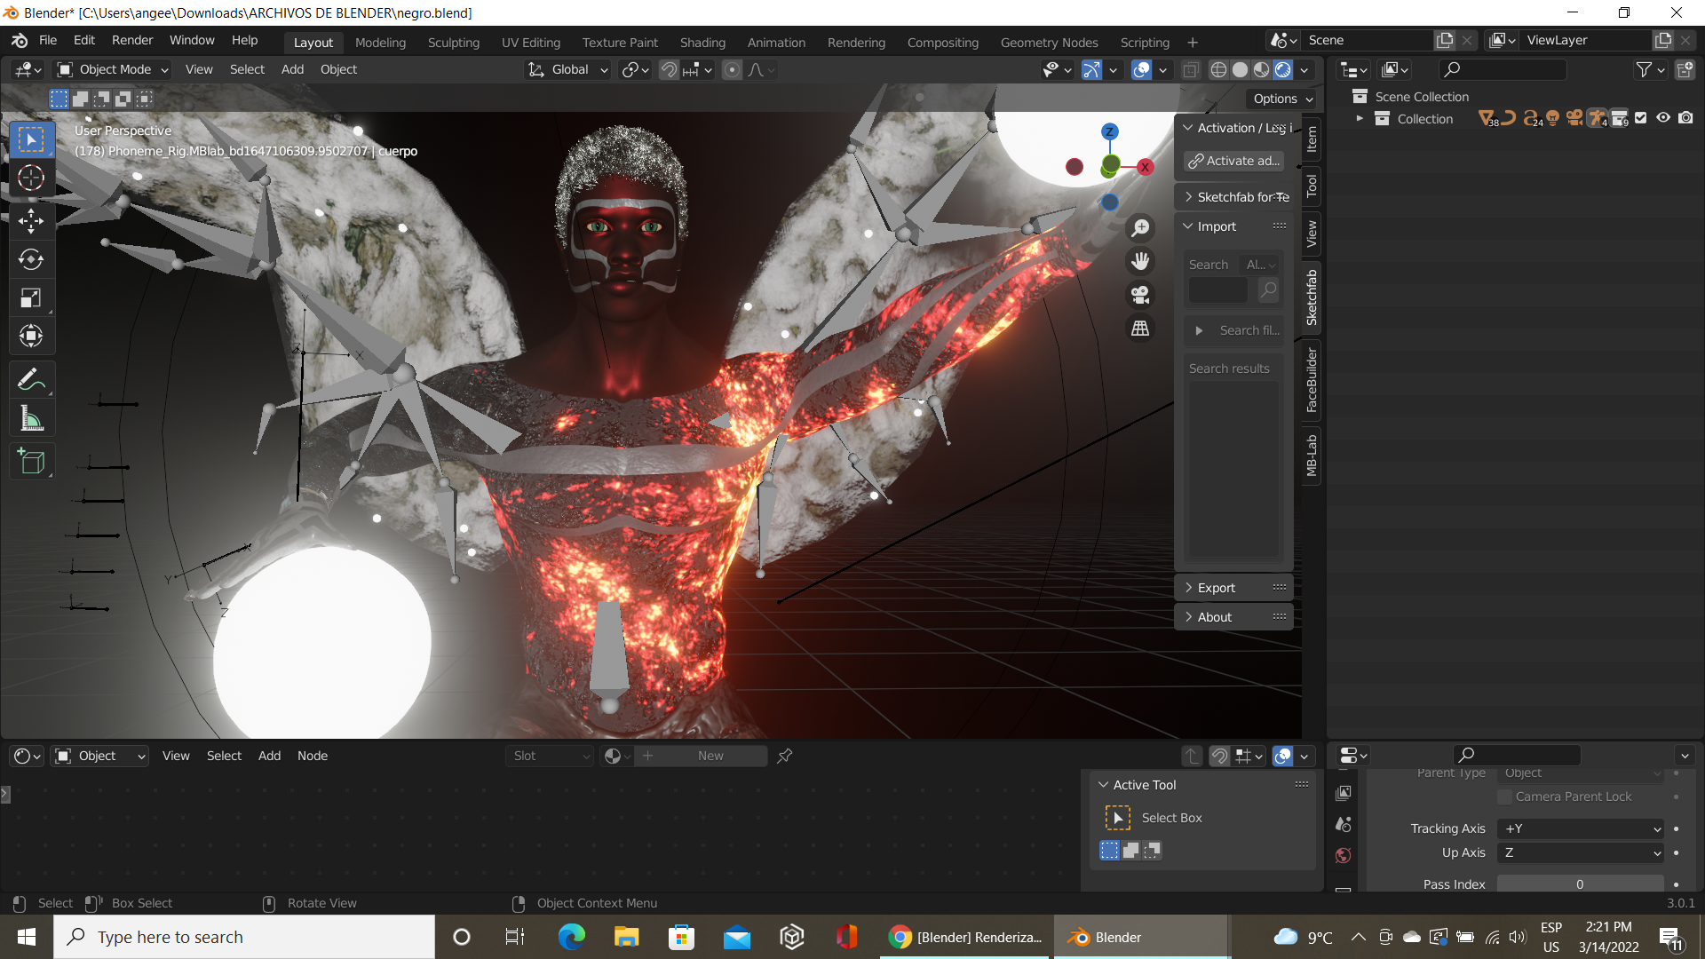Click the Sketchfab search input field
This screenshot has width=1705, height=959.
coord(1217,289)
